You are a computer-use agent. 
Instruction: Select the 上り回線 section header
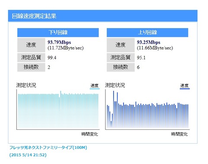pyautogui.click(x=147, y=32)
